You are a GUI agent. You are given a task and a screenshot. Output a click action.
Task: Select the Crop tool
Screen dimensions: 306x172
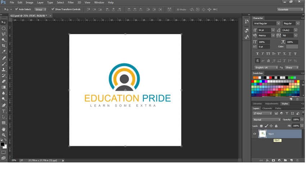(4, 46)
